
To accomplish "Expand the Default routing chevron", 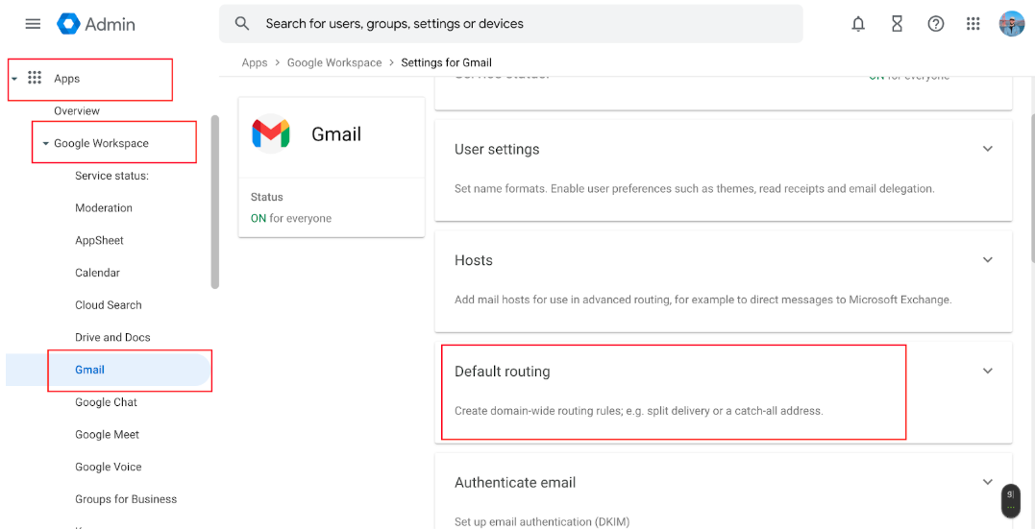I will pyautogui.click(x=988, y=370).
